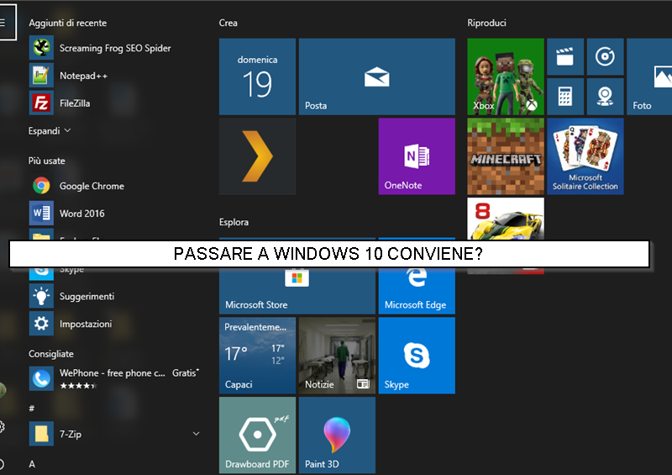Open the Paint 3D tile
The height and width of the screenshot is (475, 672).
[x=336, y=435]
